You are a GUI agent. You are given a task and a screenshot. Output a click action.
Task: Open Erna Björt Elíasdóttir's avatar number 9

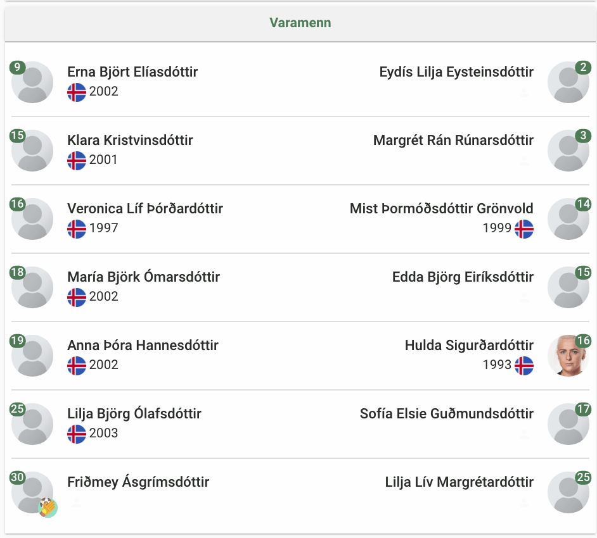(x=32, y=82)
